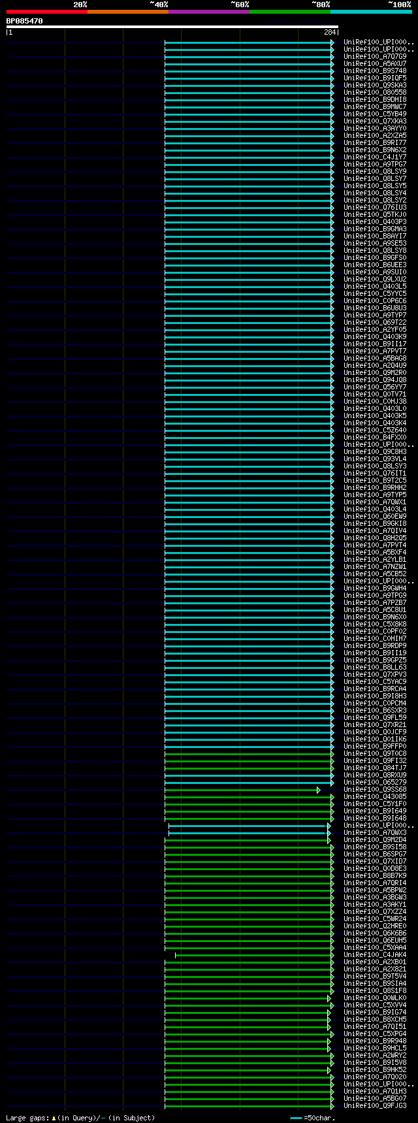Select the UniRef100_B9I649 label
Screen dimensions: 418x1123
click(375, 811)
